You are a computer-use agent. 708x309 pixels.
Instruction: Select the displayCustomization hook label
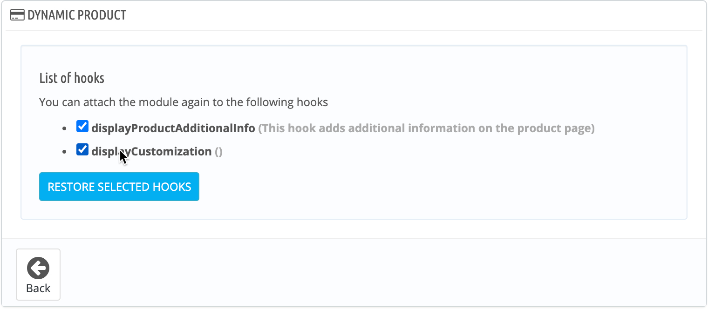point(151,150)
